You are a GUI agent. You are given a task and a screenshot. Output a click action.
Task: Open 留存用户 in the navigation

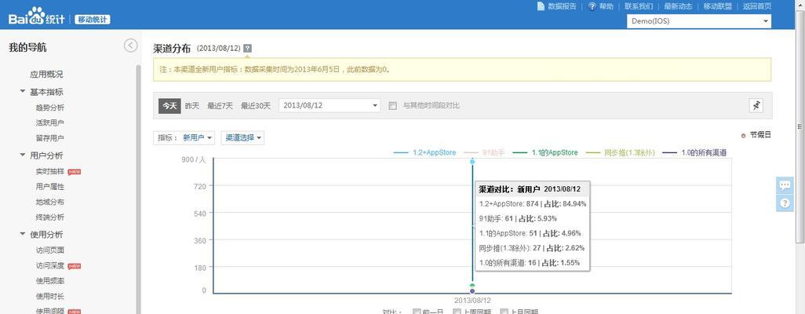tap(49, 138)
